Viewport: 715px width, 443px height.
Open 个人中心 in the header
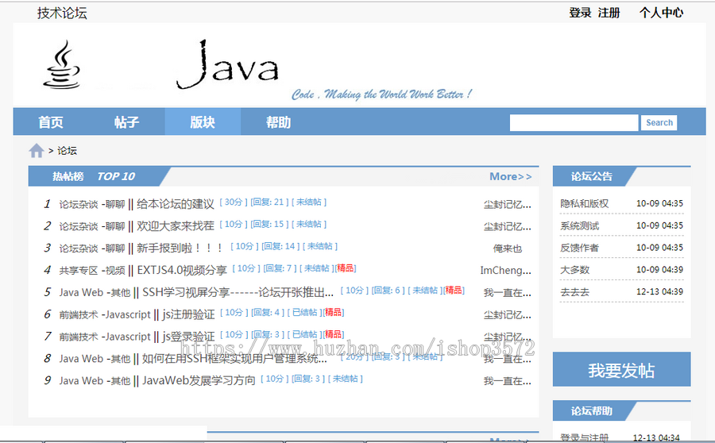661,13
